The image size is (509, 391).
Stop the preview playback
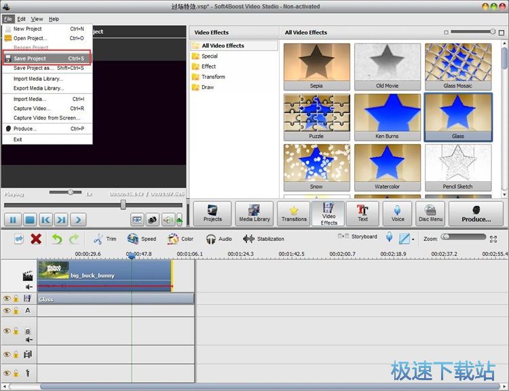click(x=30, y=220)
